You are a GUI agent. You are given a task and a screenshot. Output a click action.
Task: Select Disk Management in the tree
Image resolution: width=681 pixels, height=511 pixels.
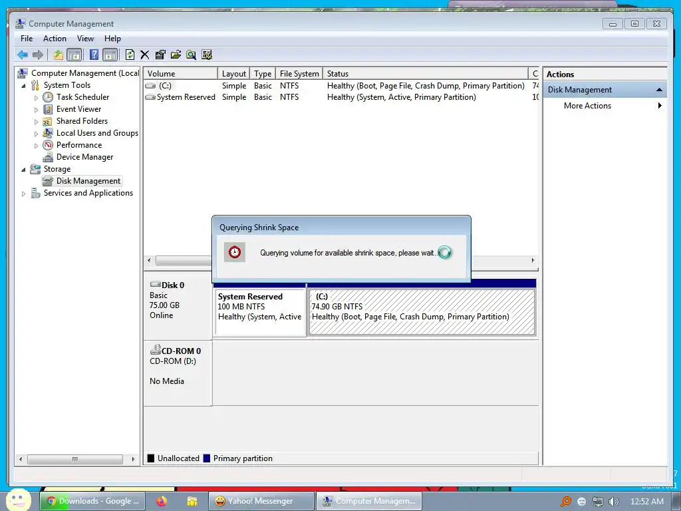(x=88, y=181)
